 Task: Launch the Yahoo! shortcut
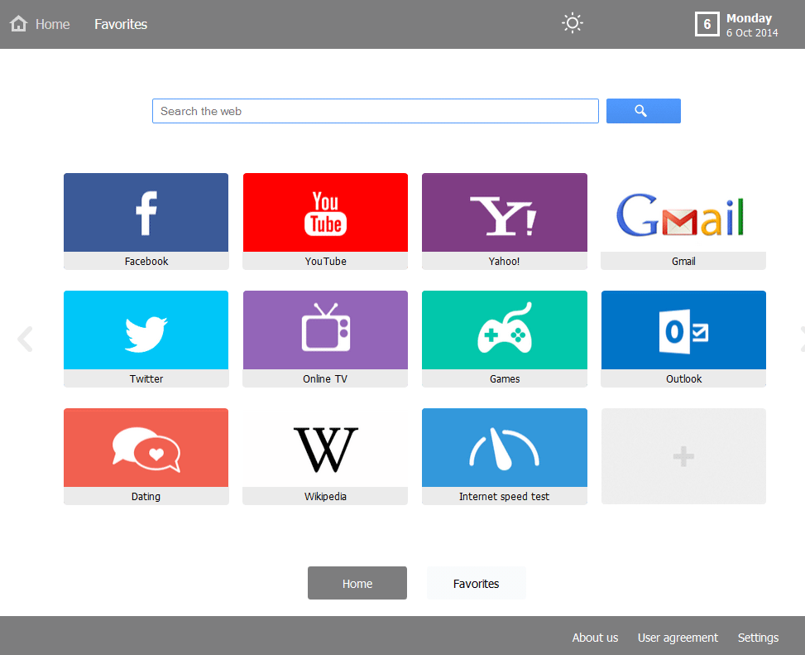[x=504, y=221]
